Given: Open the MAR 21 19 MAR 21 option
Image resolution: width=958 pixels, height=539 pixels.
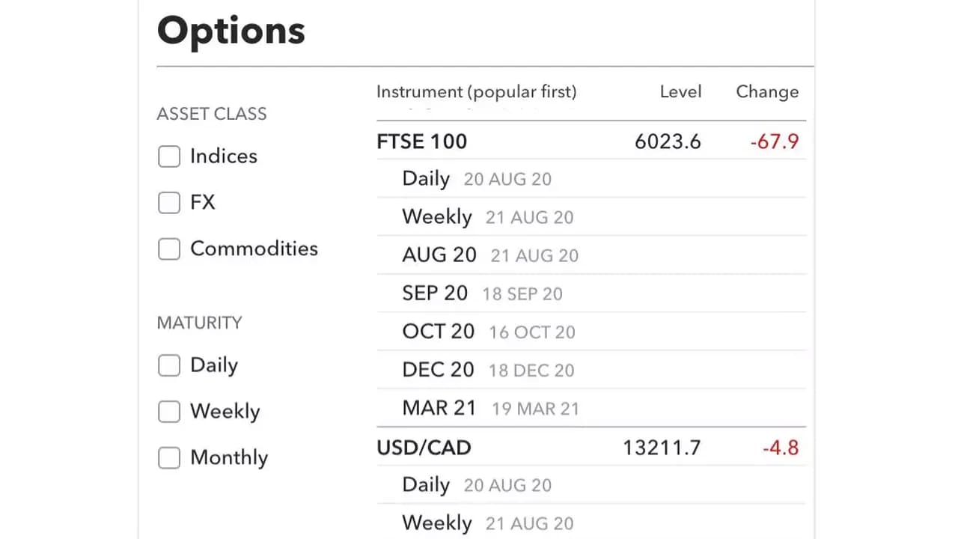Looking at the screenshot, I should pyautogui.click(x=591, y=408).
